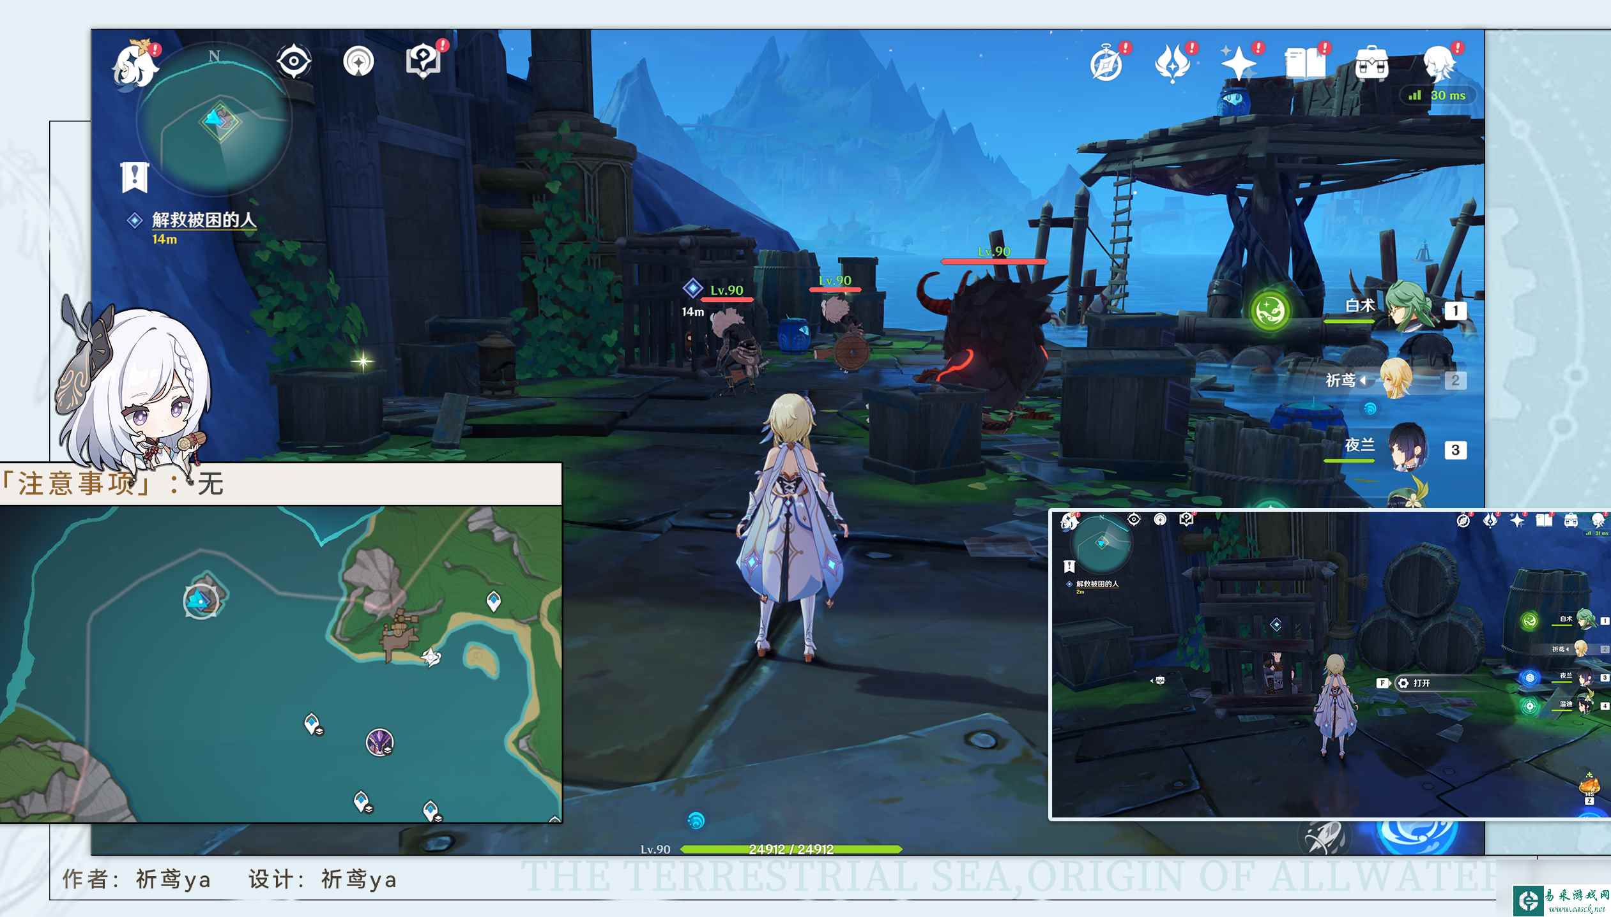Click party slot number 3 badge
This screenshot has width=1611, height=917.
[x=1455, y=450]
